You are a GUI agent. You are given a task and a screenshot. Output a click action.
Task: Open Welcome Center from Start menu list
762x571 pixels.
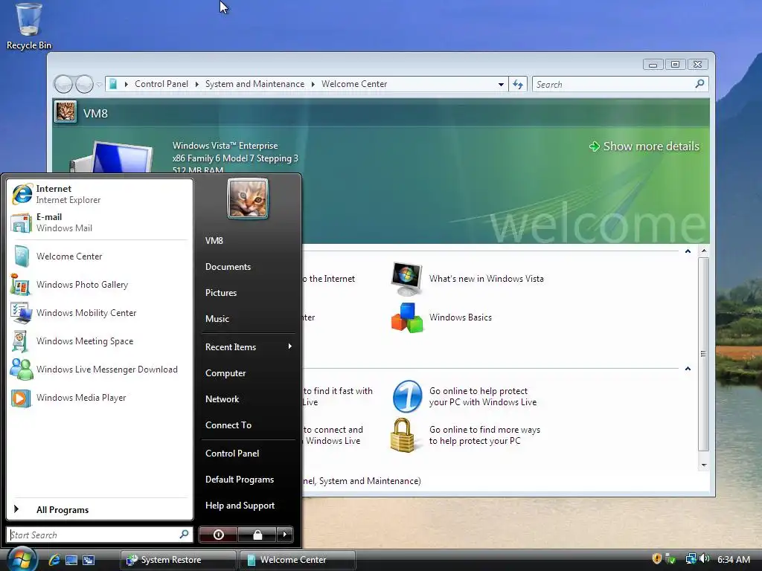99,257
